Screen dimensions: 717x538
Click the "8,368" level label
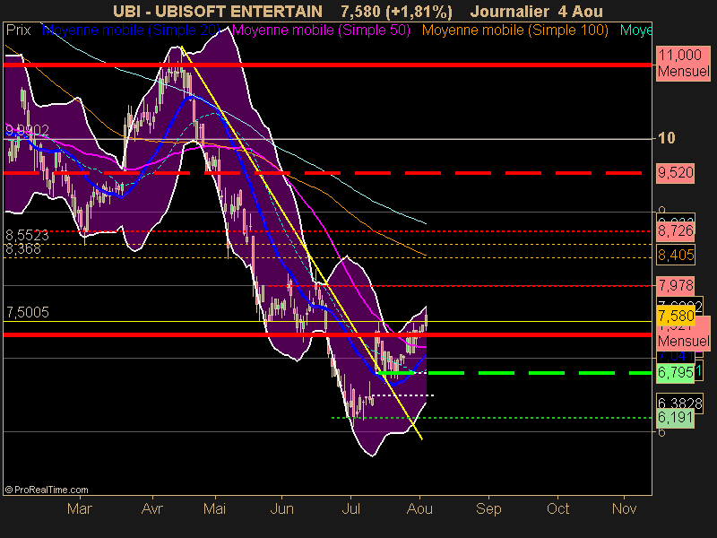tap(23, 249)
